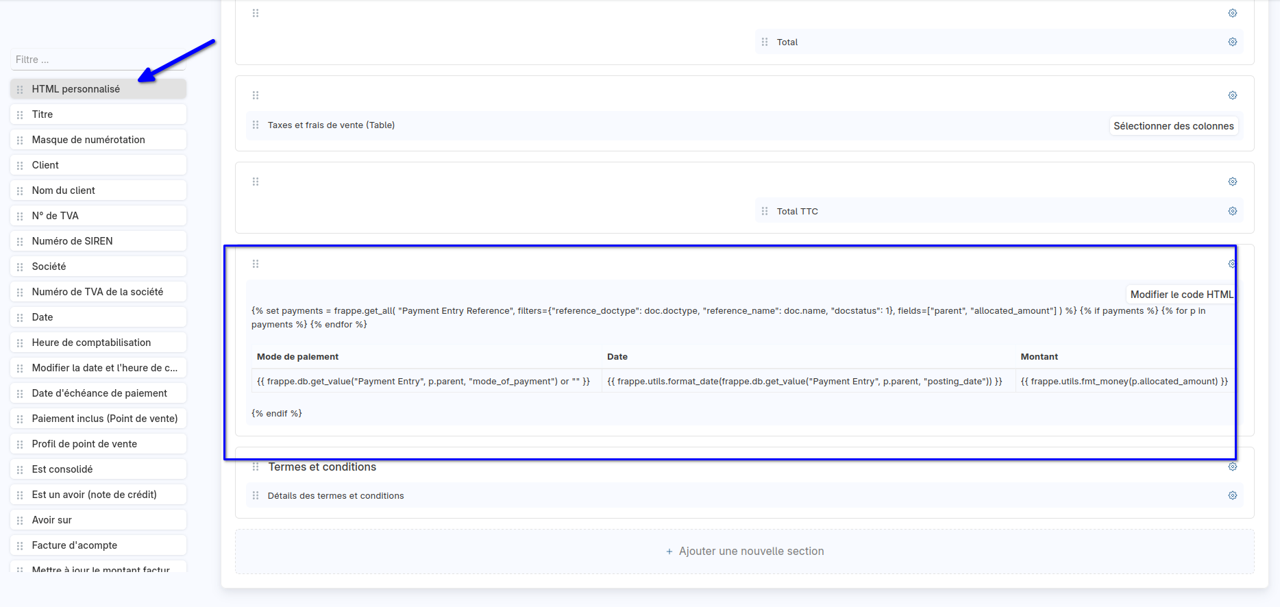Click gear icon for Termes et conditions section

[x=1232, y=467]
